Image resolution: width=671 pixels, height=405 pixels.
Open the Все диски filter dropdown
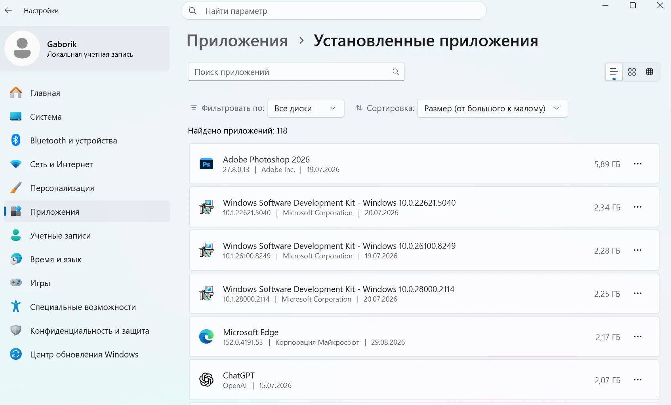coord(306,108)
